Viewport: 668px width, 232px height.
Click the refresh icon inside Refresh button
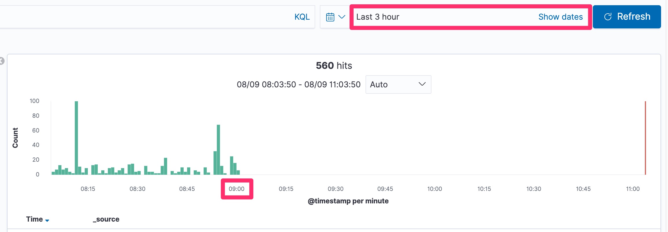coord(608,17)
